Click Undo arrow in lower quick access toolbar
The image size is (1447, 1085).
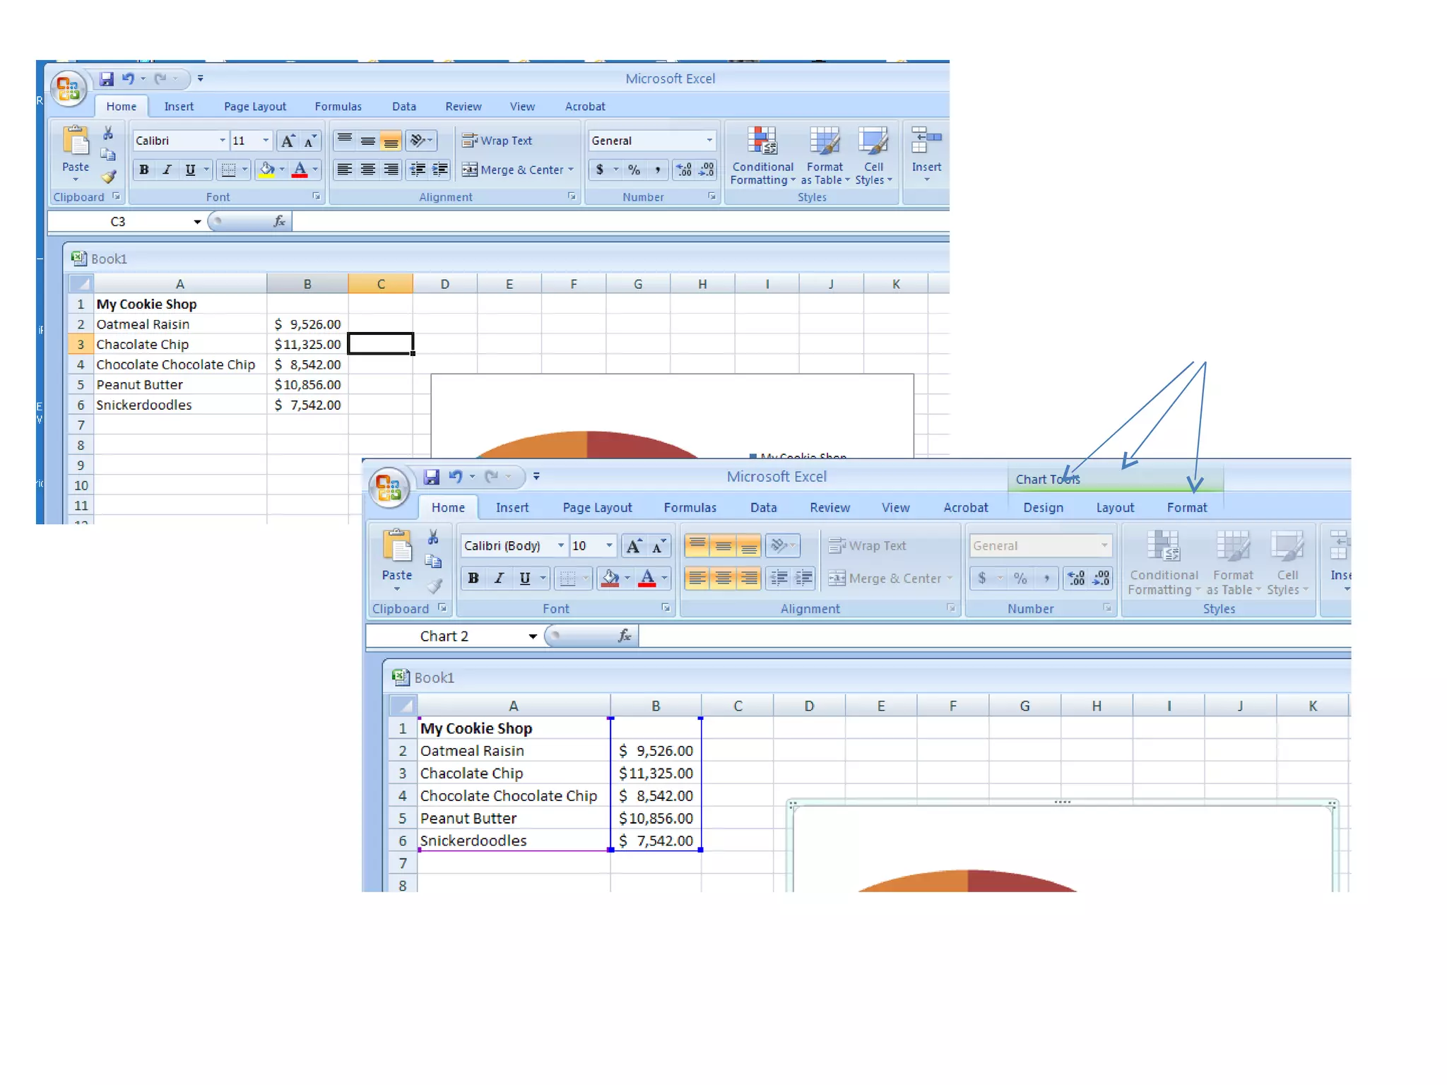click(x=456, y=477)
